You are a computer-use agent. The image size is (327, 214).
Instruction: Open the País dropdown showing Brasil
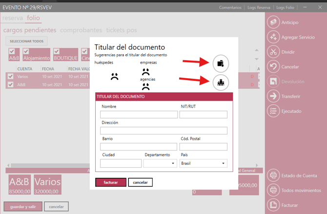(203, 163)
